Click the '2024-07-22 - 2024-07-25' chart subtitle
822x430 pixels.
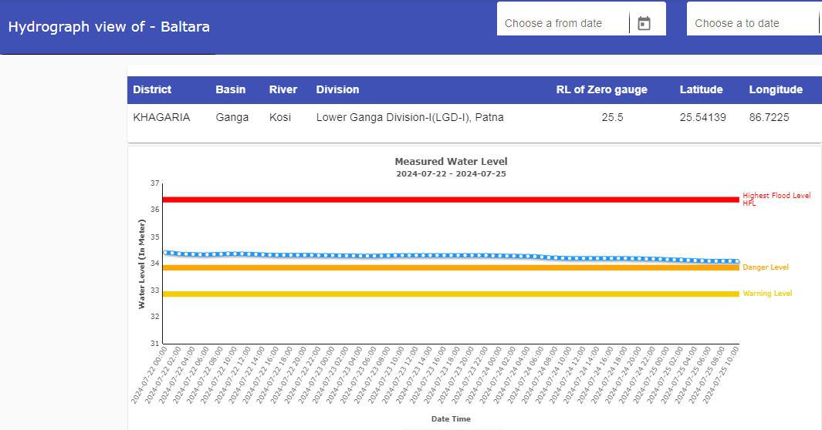pos(451,173)
